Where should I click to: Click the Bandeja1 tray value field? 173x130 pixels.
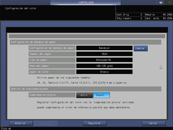pos(104,48)
